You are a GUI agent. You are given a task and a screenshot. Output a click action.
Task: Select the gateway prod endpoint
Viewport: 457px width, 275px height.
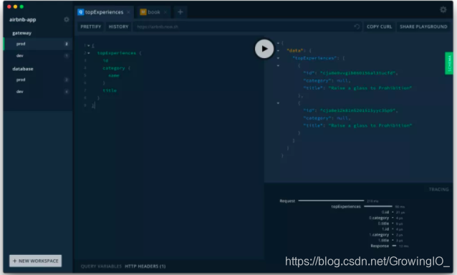coord(38,44)
